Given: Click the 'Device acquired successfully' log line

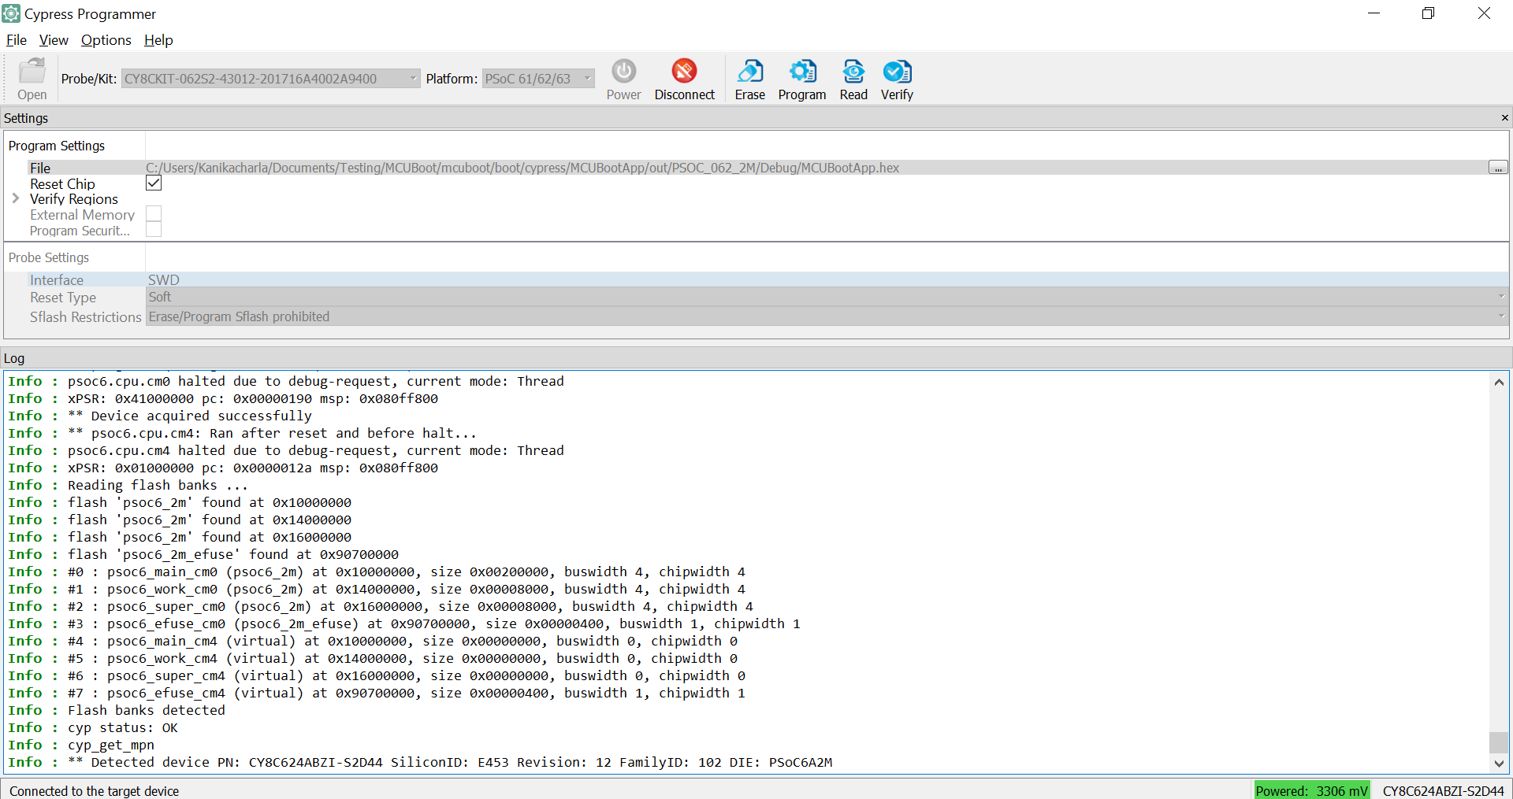Looking at the screenshot, I should [x=160, y=416].
